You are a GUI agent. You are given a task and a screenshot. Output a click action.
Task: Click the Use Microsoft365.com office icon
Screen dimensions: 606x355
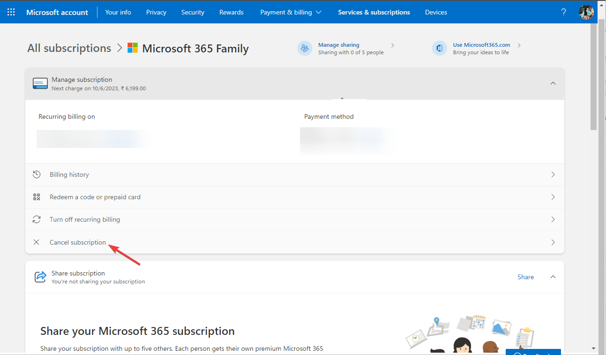coord(439,48)
